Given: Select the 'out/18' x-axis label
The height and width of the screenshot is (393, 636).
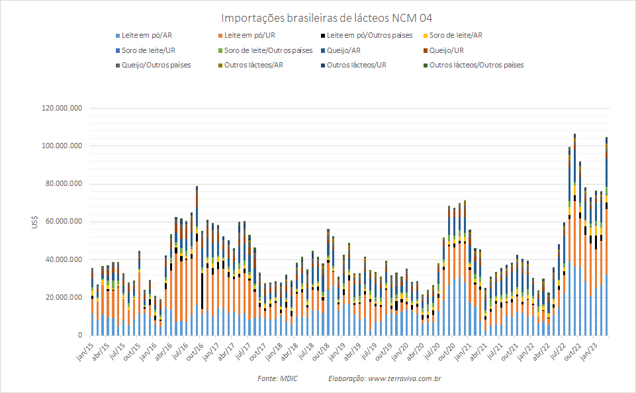Looking at the screenshot, I should pos(321,351).
